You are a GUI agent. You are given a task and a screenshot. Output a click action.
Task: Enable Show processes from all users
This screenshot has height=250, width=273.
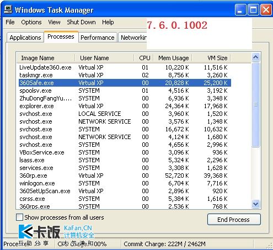[19, 217]
